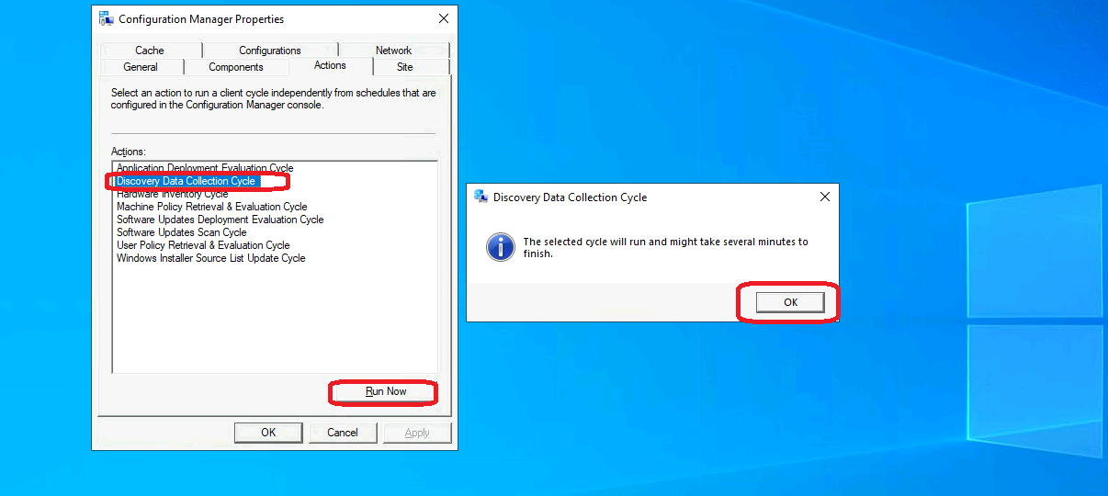Image resolution: width=1108 pixels, height=496 pixels.
Task: Open the Components tab
Action: click(236, 67)
